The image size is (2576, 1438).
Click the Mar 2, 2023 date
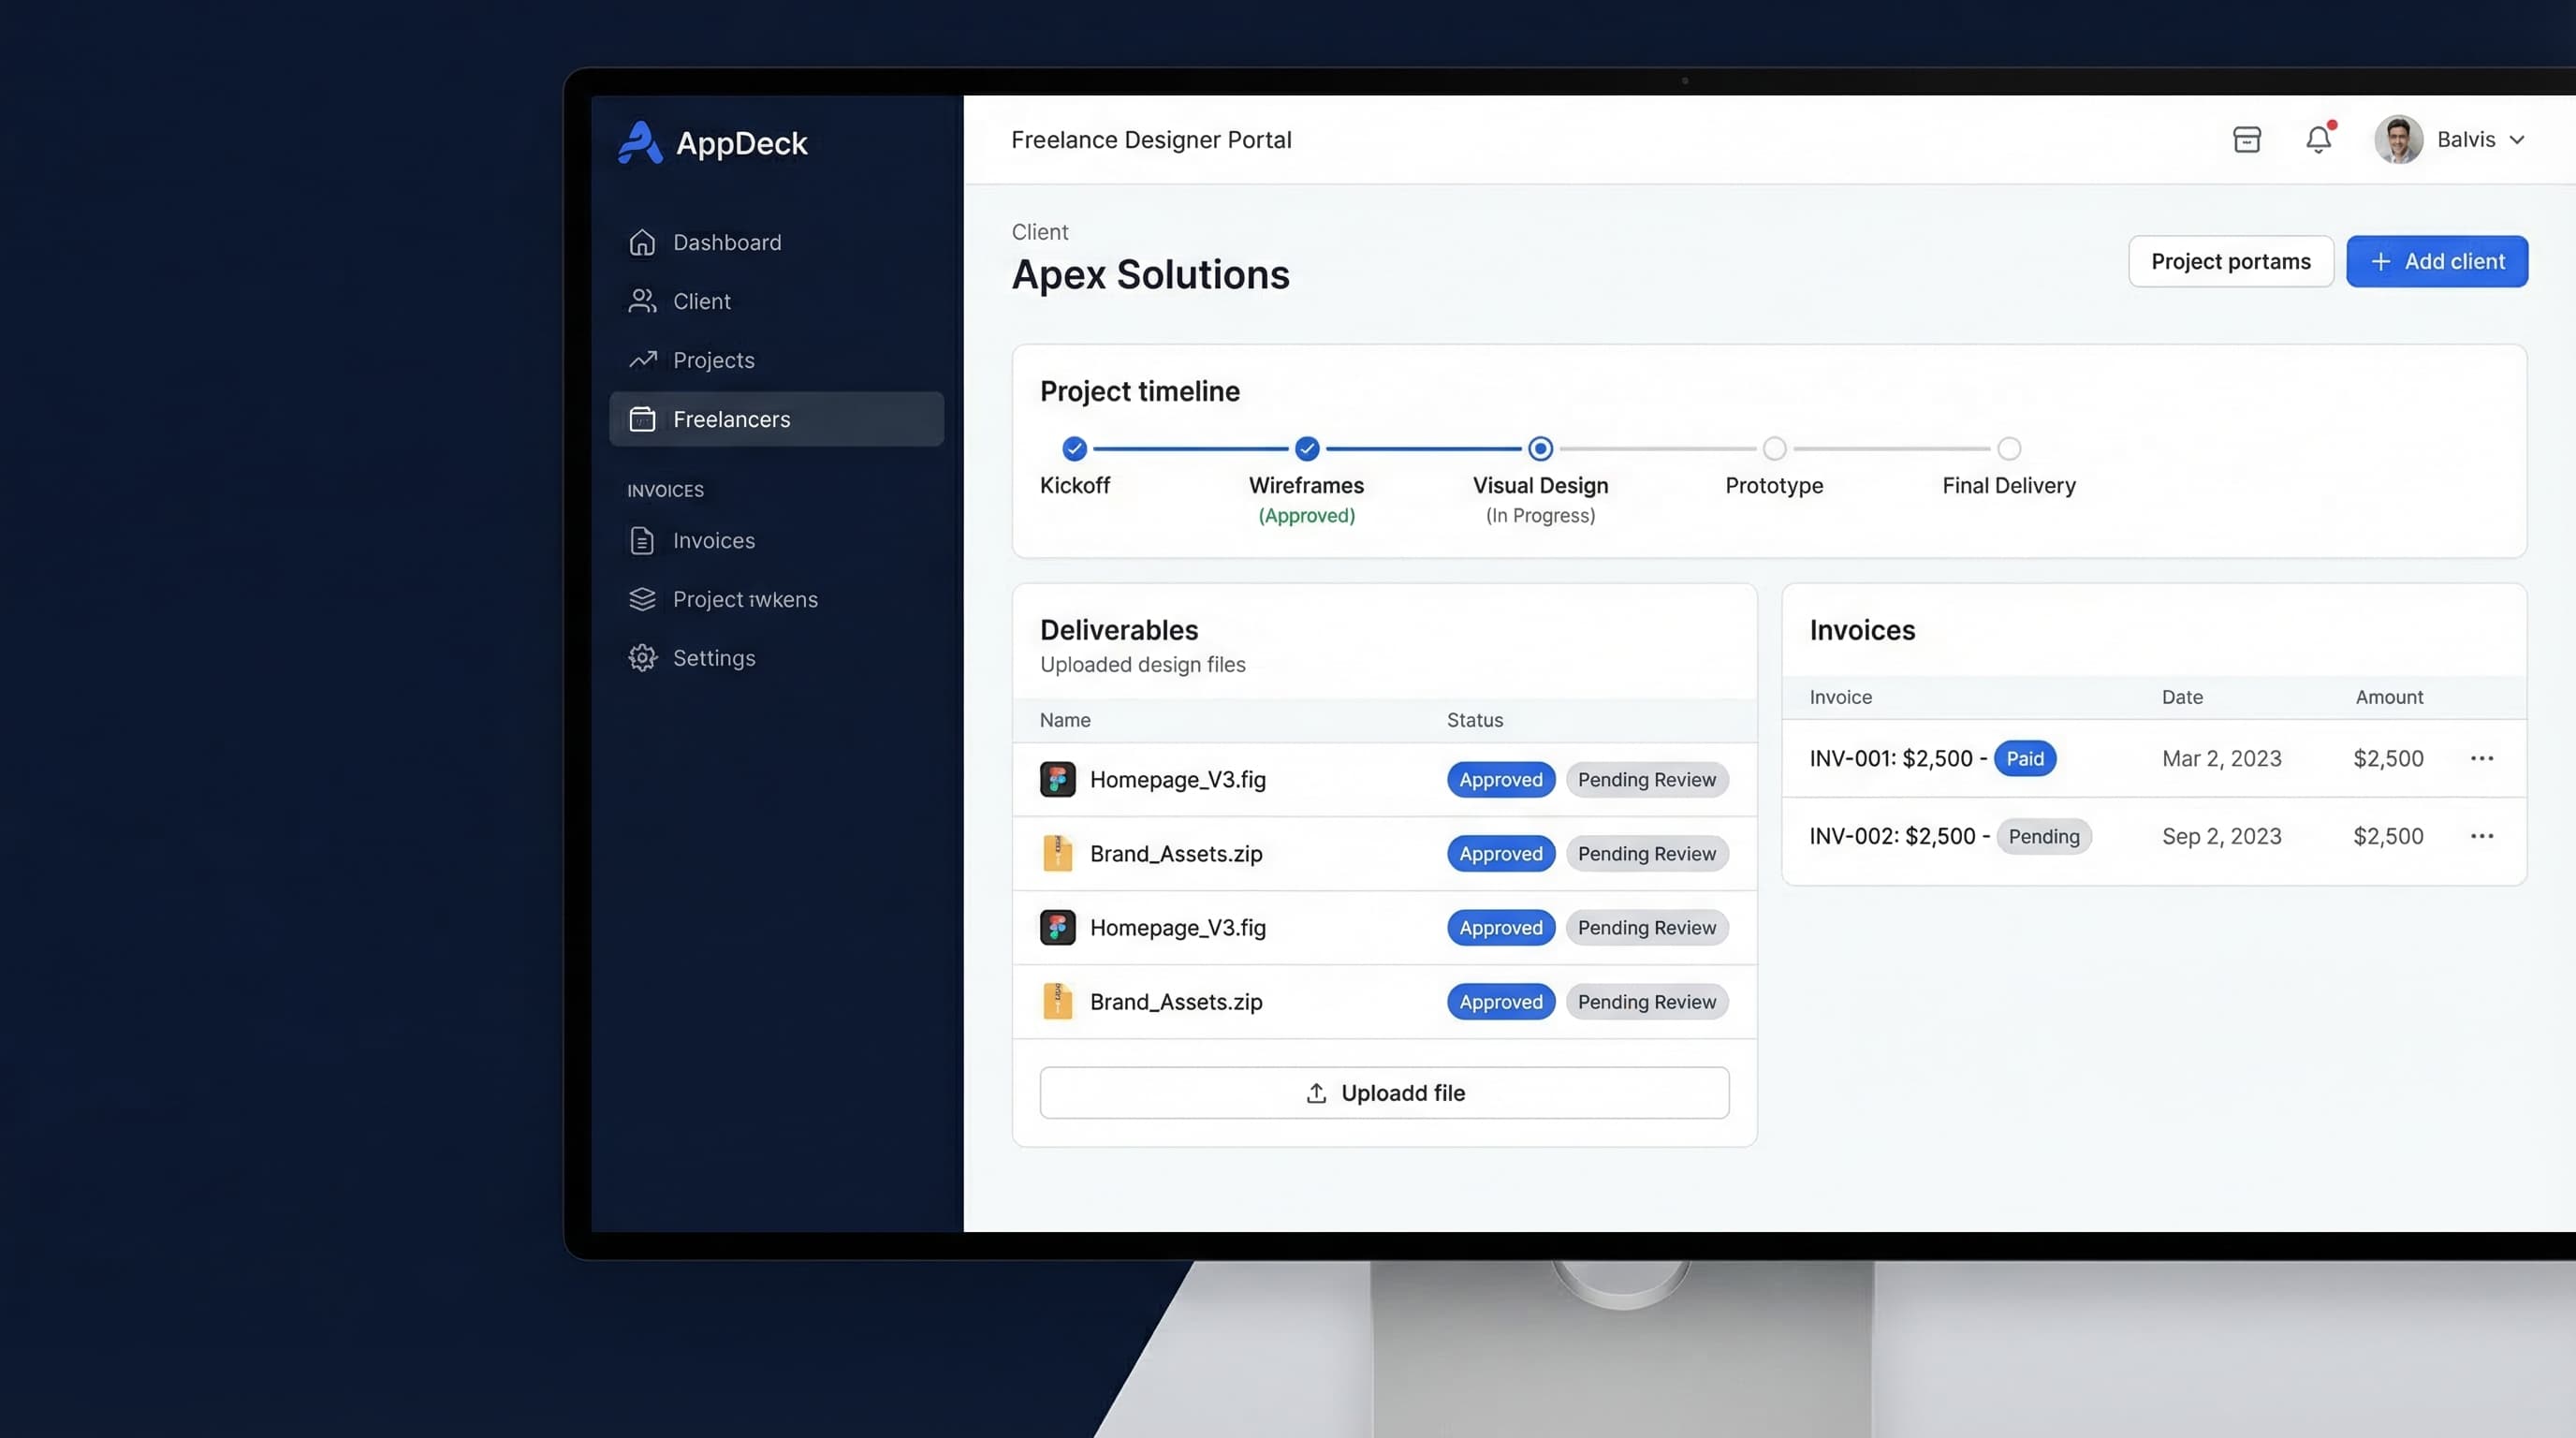[2222, 758]
